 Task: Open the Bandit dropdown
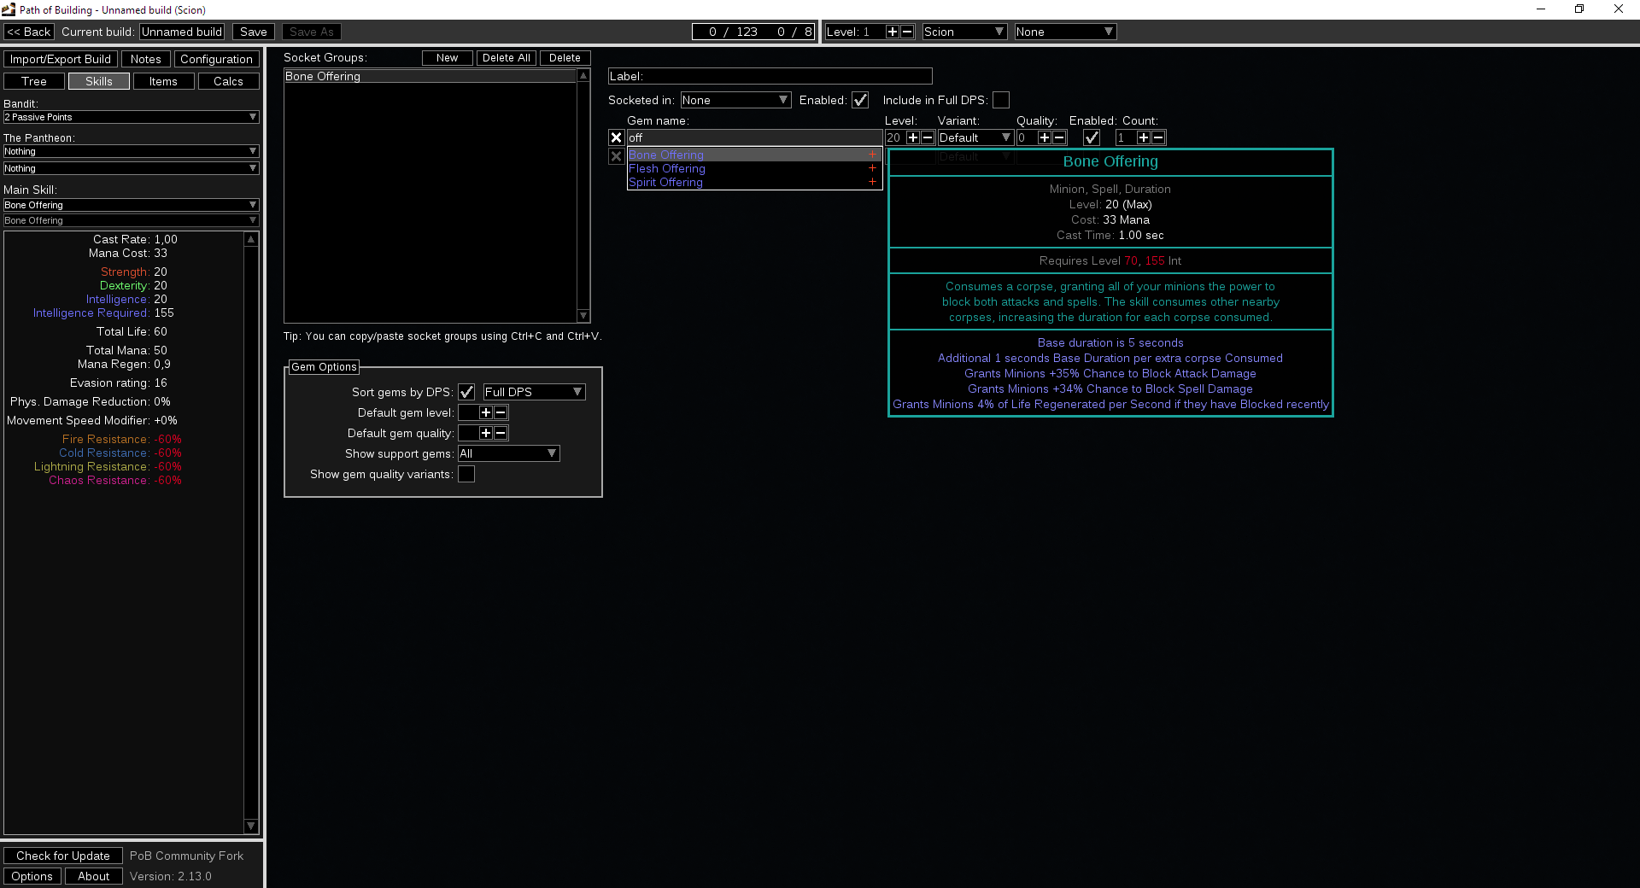click(131, 117)
